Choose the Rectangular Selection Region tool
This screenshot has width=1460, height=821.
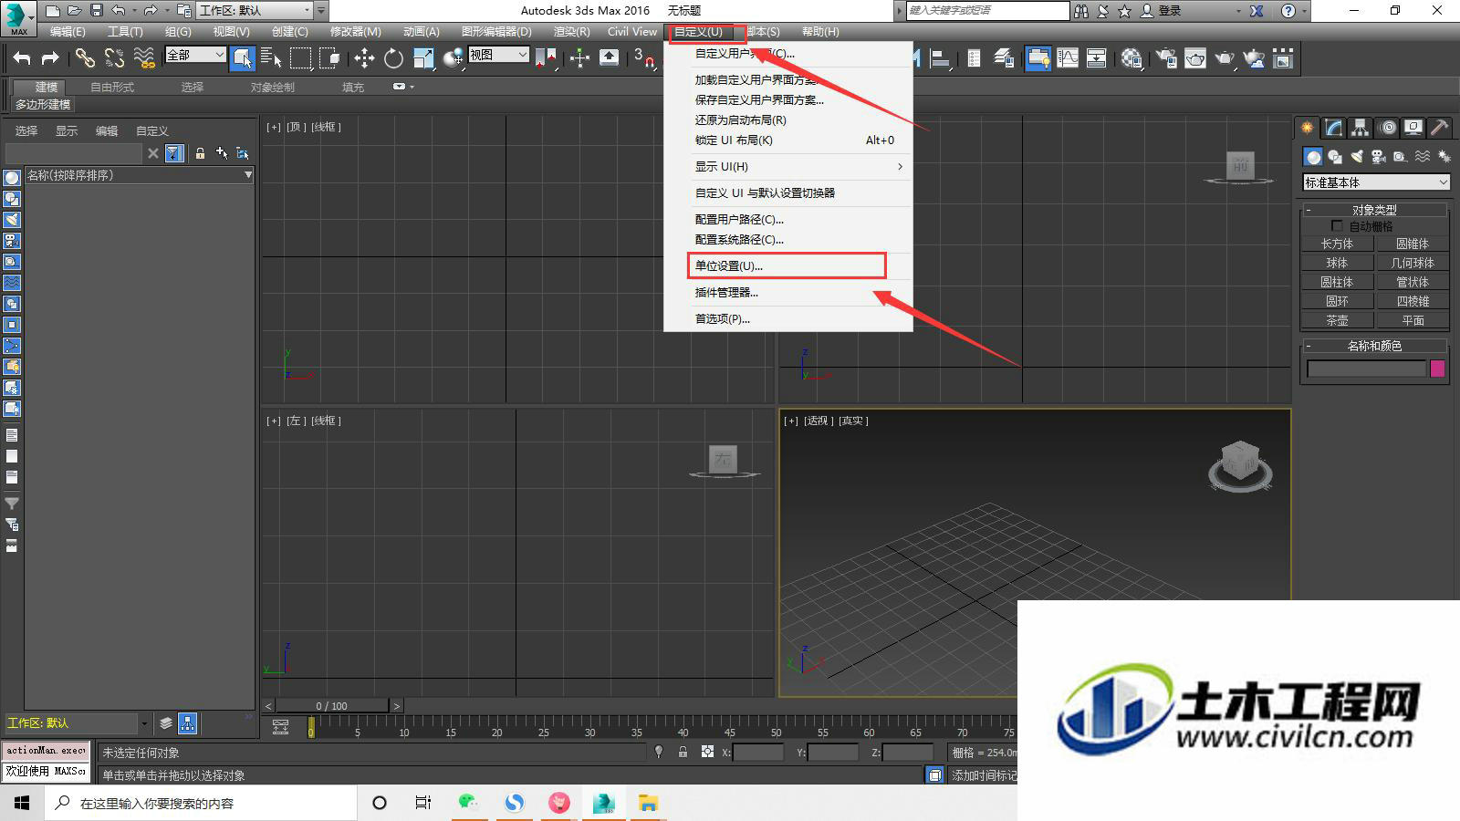point(300,58)
